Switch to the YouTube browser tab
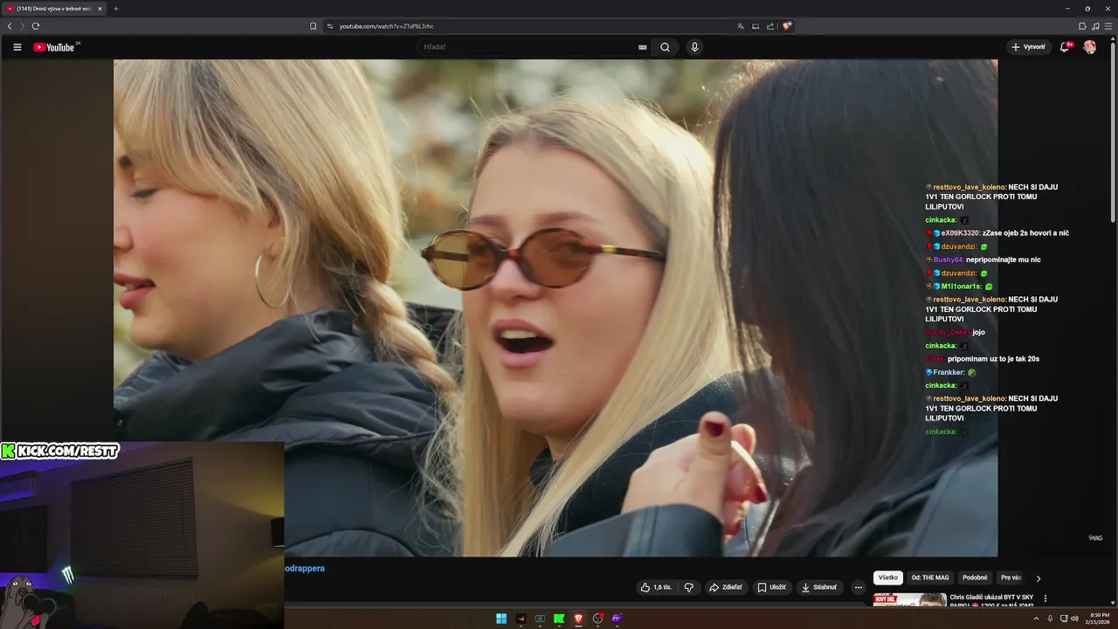The image size is (1118, 629). 54,9
